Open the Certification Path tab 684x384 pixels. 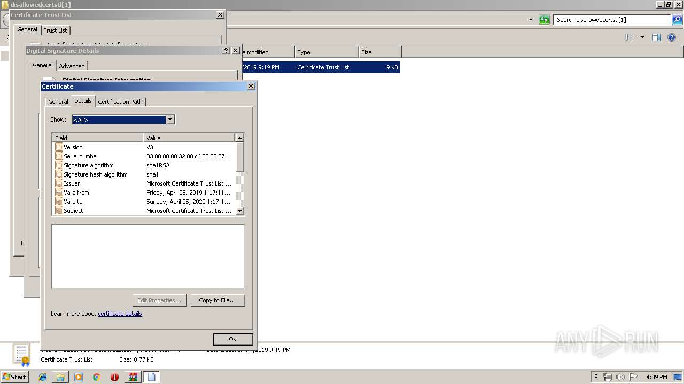120,102
